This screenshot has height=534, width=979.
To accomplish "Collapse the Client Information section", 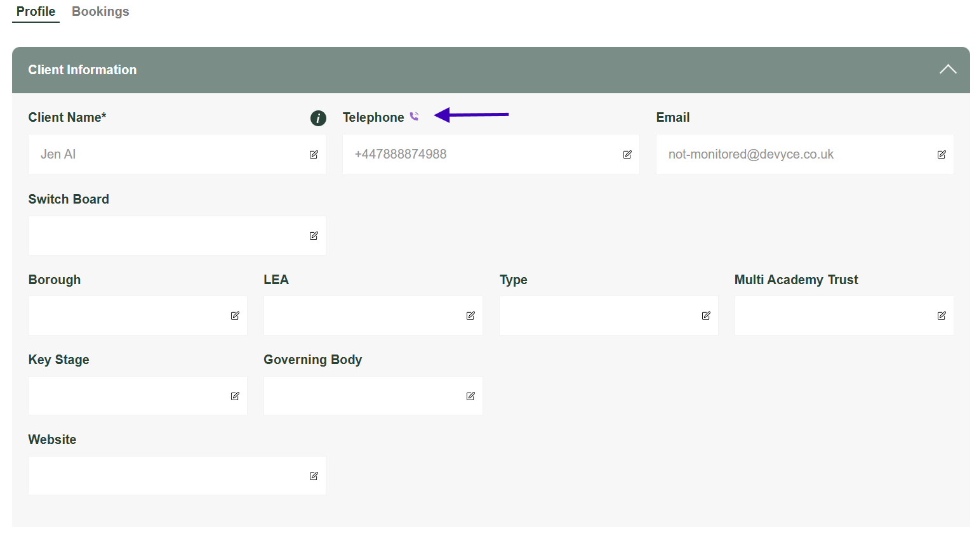I will [948, 69].
